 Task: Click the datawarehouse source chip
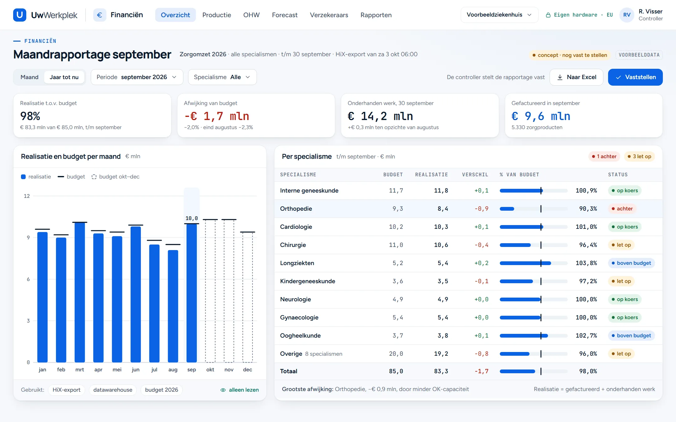pyautogui.click(x=113, y=390)
